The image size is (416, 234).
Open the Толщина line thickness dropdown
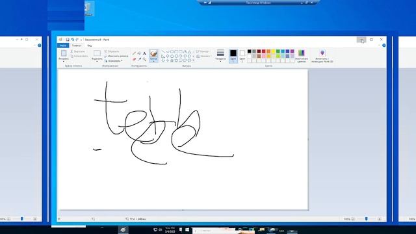tap(220, 56)
